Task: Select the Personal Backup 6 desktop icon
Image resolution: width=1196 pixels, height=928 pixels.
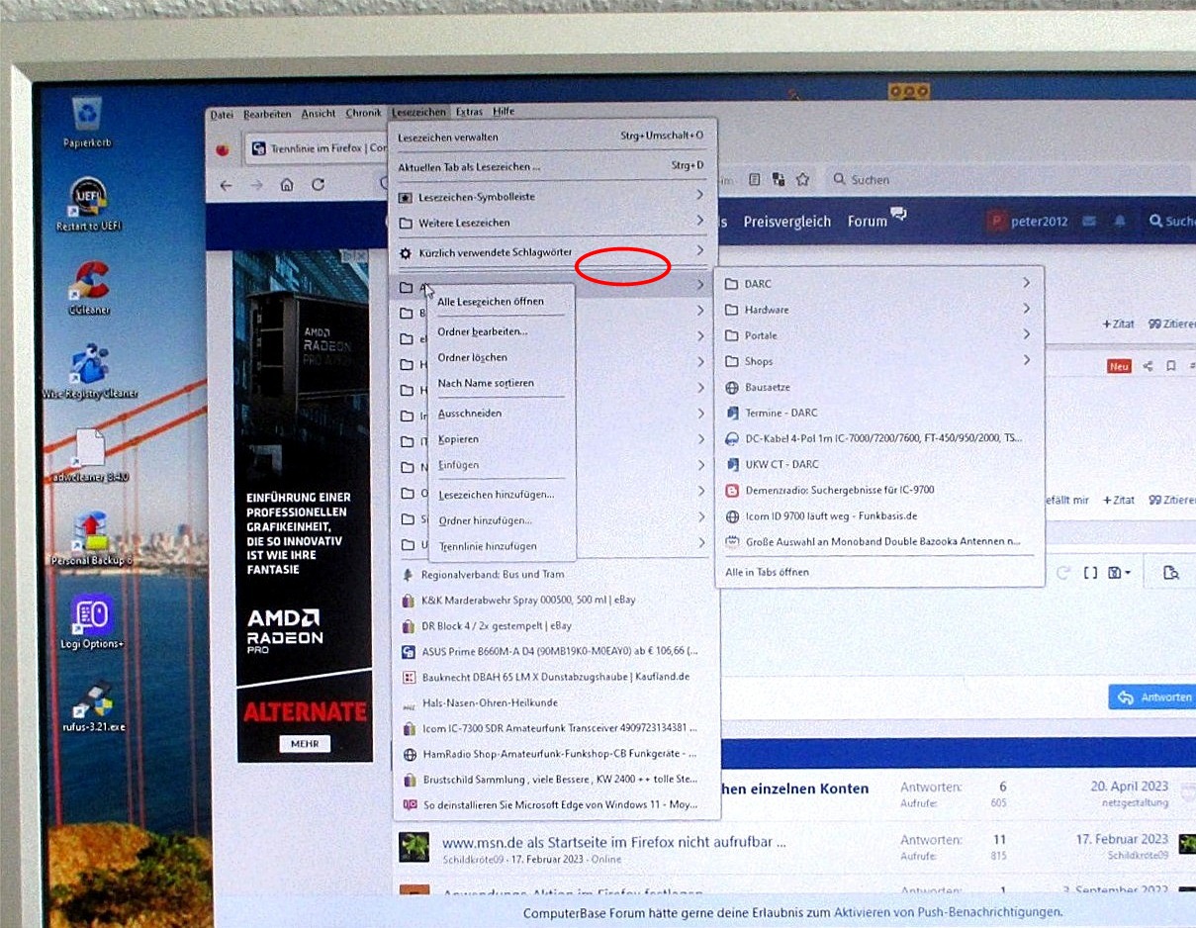Action: pos(91,539)
